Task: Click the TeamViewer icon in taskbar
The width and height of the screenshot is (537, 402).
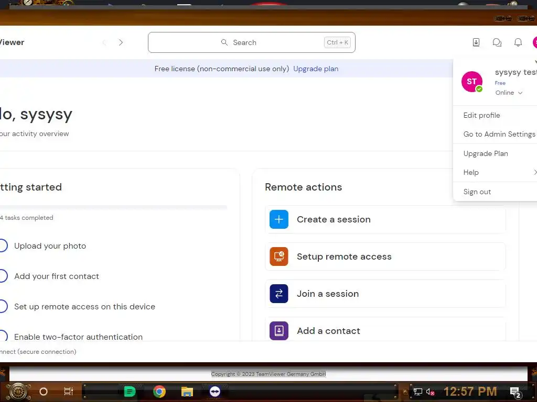Action: tap(214, 392)
